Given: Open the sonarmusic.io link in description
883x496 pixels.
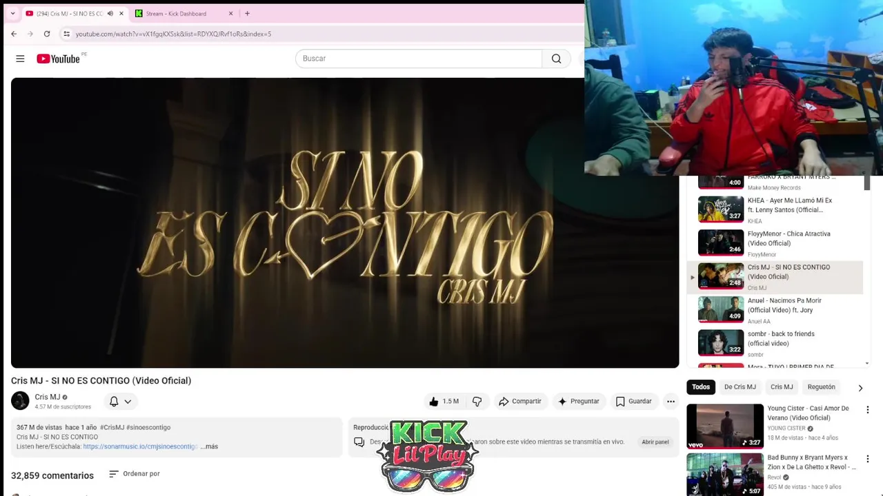Looking at the screenshot, I should click(140, 446).
